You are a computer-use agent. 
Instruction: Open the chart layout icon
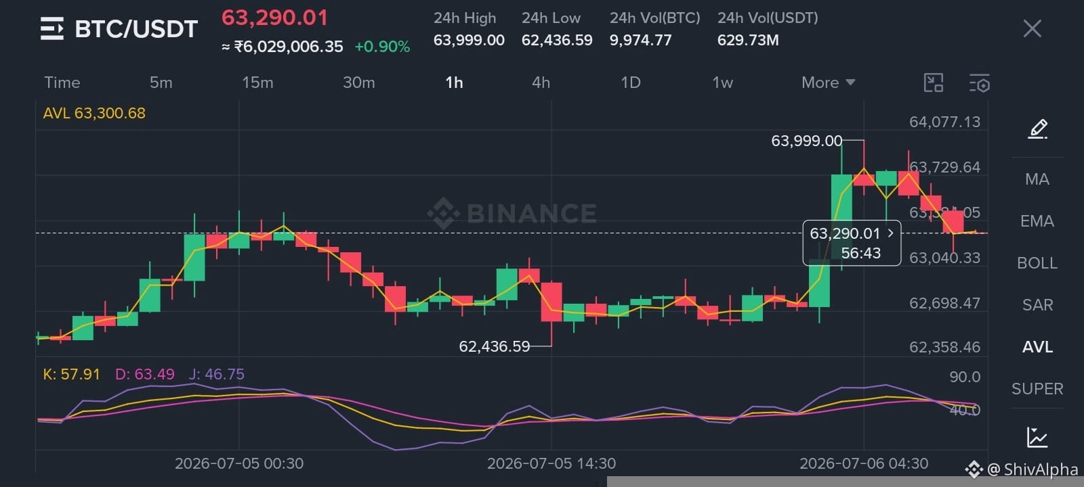pyautogui.click(x=934, y=83)
